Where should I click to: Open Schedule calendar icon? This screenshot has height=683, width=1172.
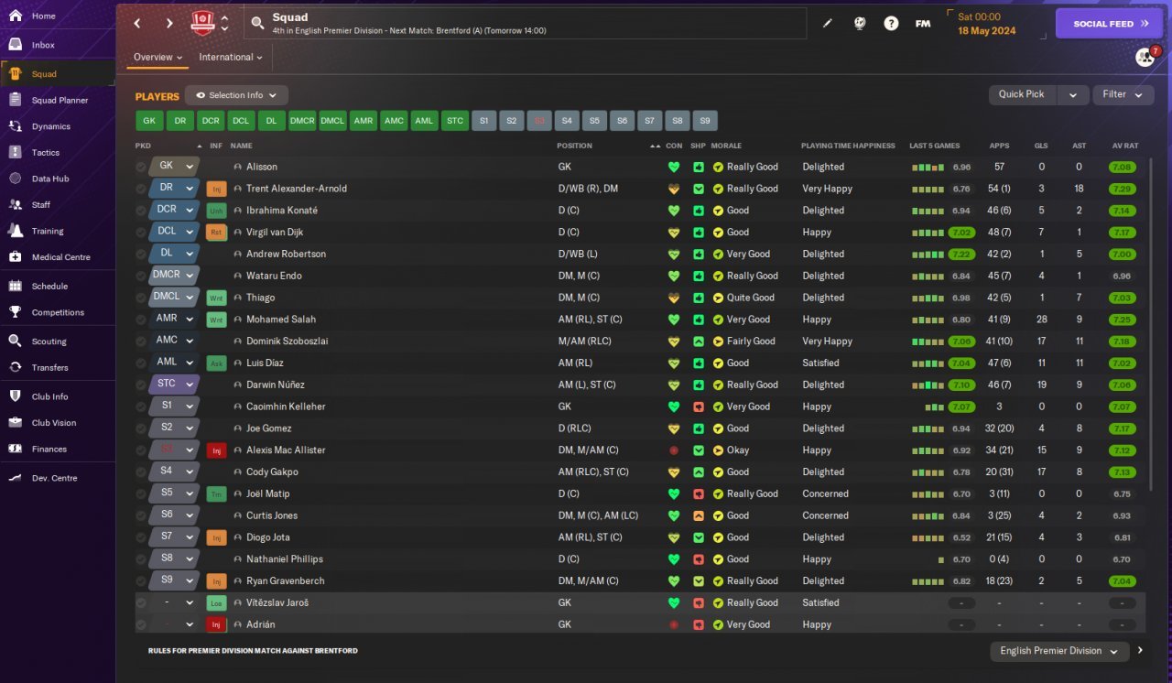(15, 286)
